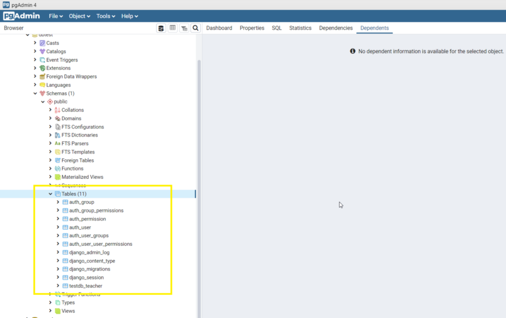Click the Schemas node icon

pos(42,93)
